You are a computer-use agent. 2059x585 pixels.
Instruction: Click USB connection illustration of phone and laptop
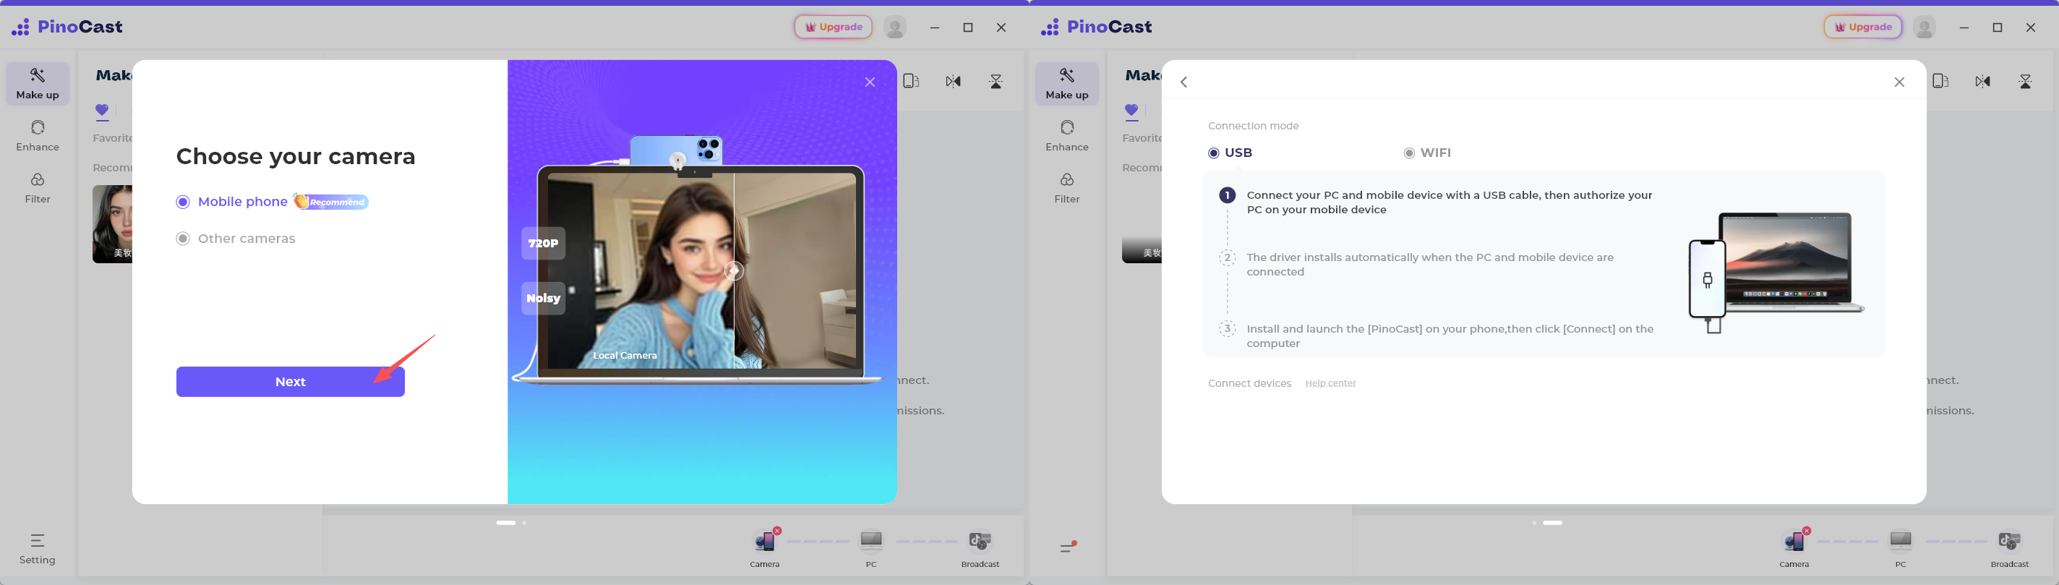pyautogui.click(x=1776, y=273)
